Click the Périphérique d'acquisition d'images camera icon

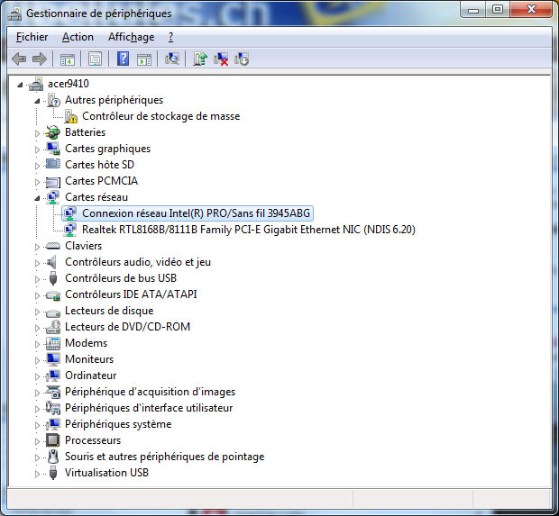53,392
